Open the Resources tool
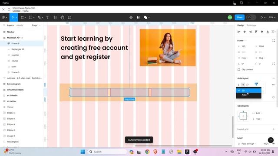 click(55, 17)
